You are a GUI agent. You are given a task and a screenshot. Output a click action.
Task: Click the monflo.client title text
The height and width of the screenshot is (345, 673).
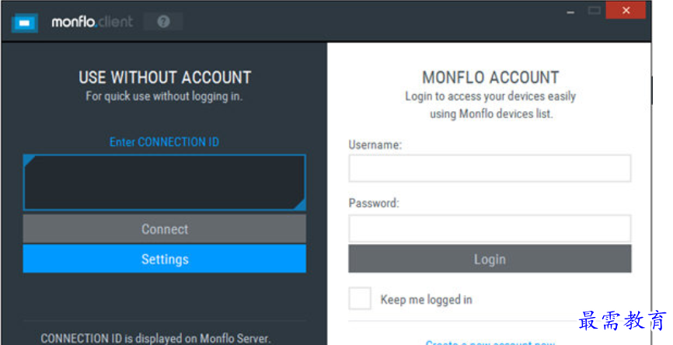tap(92, 23)
